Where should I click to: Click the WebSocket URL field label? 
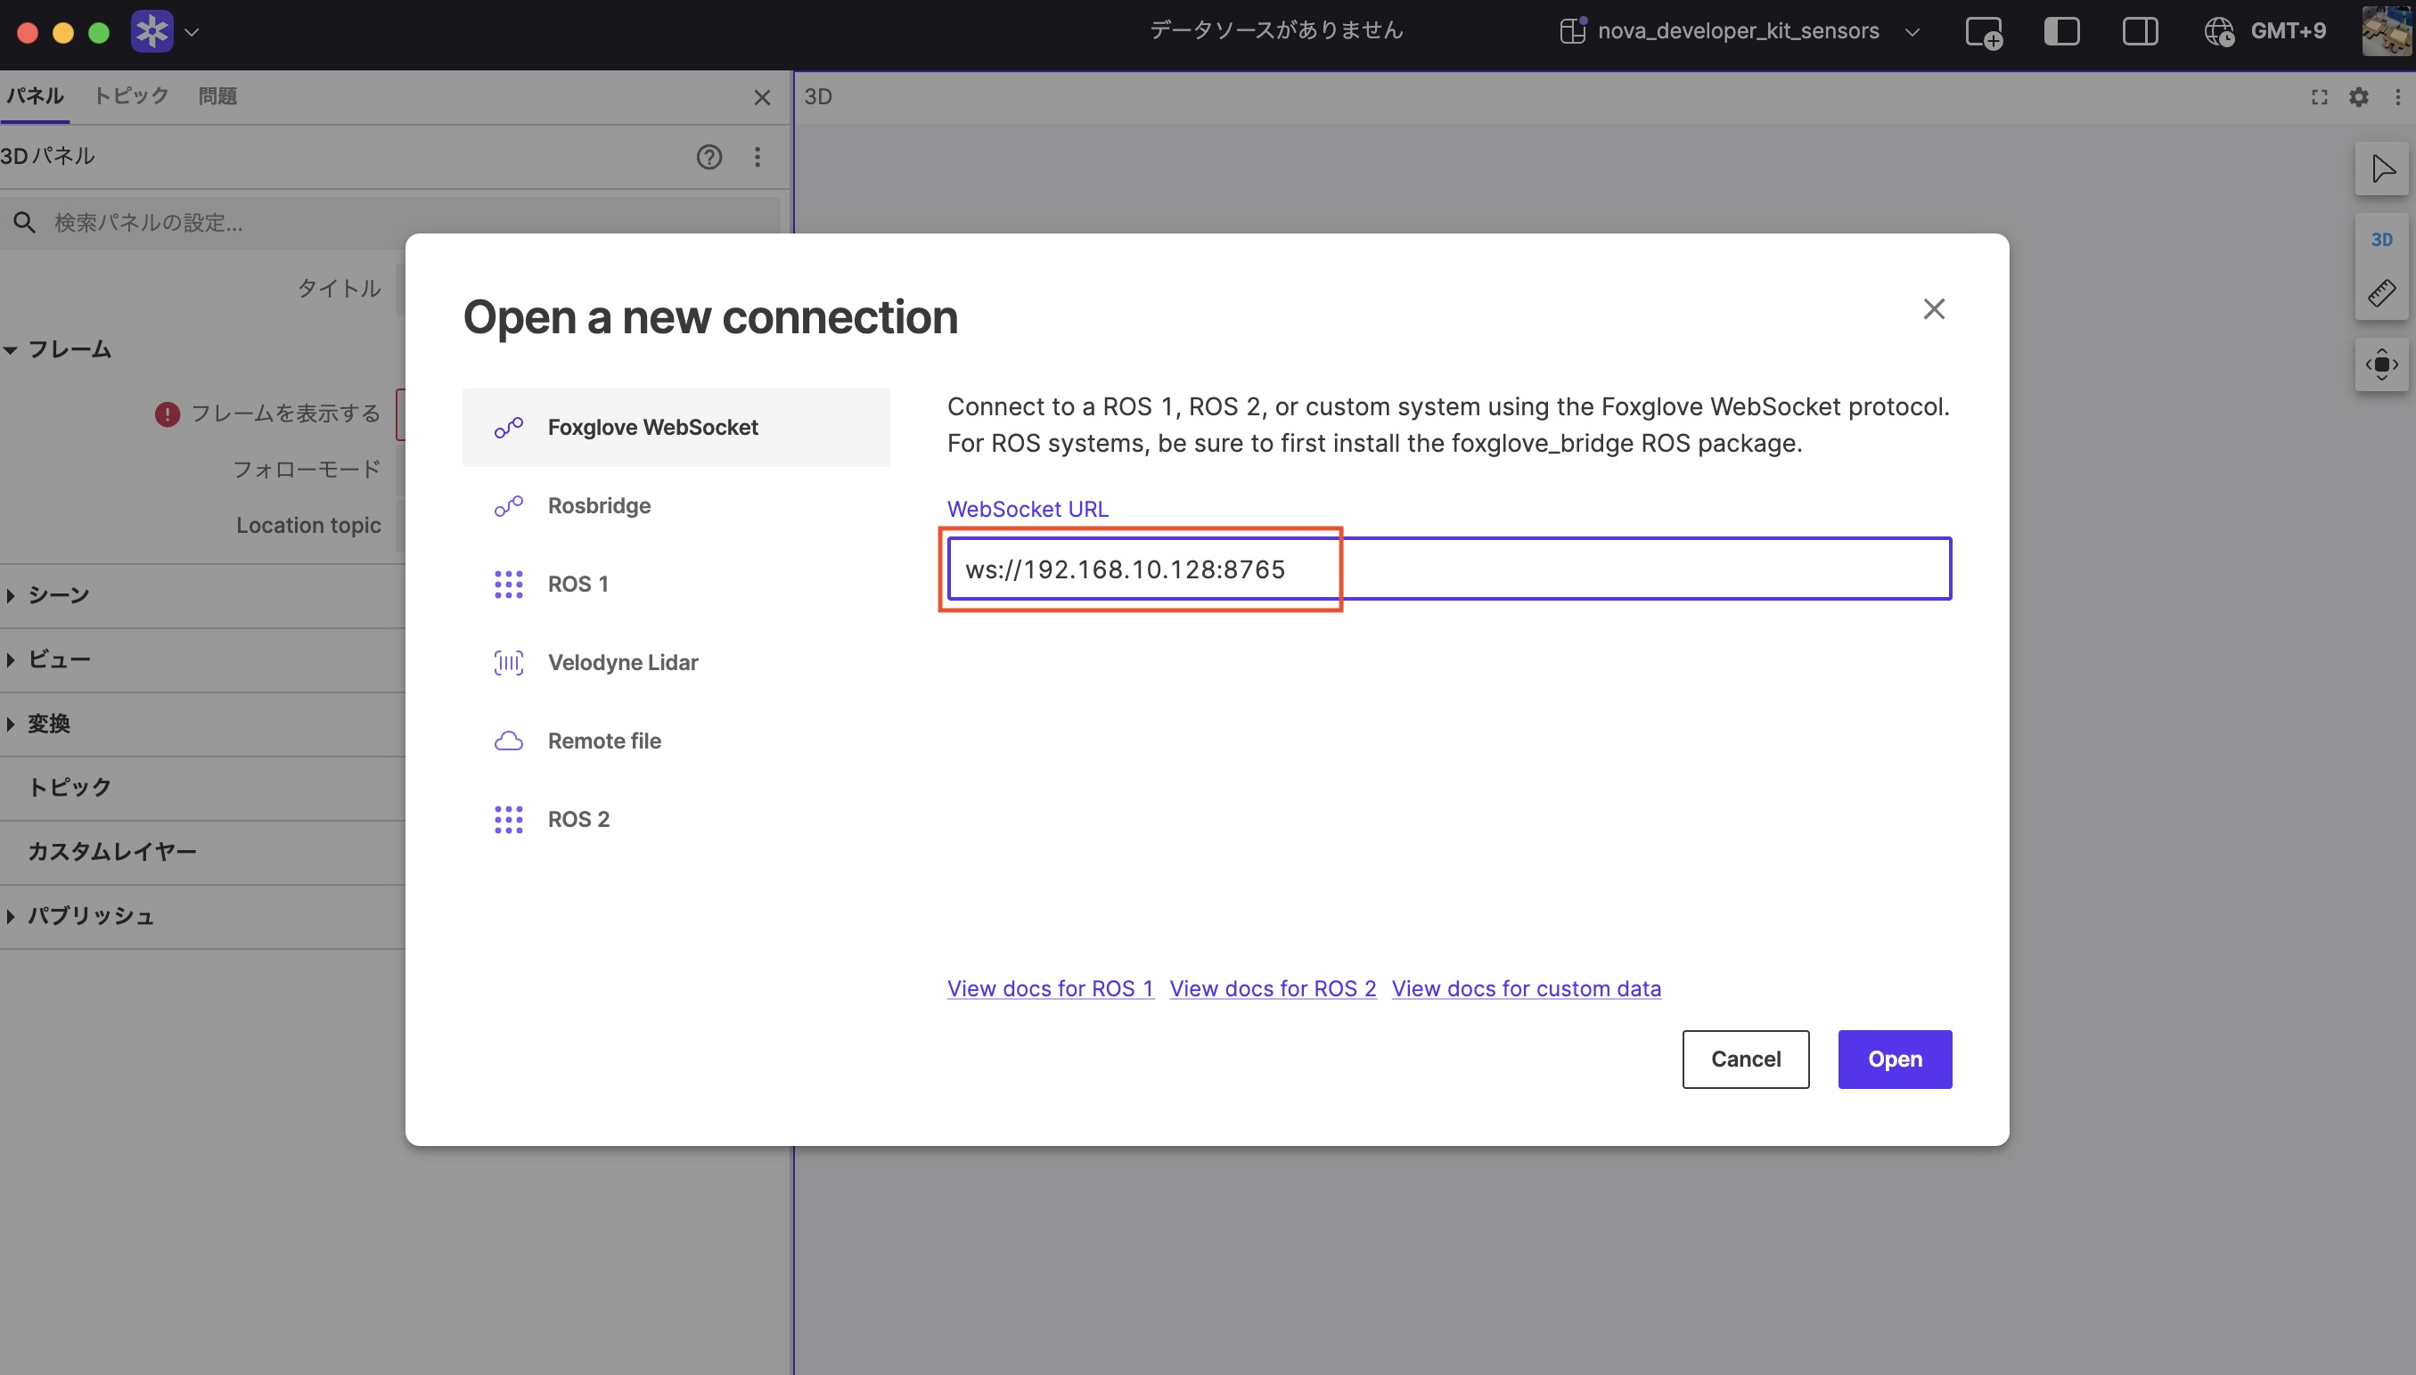point(1028,509)
